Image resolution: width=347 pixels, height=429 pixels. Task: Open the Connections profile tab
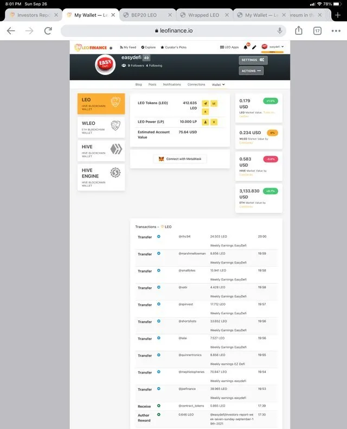[196, 85]
